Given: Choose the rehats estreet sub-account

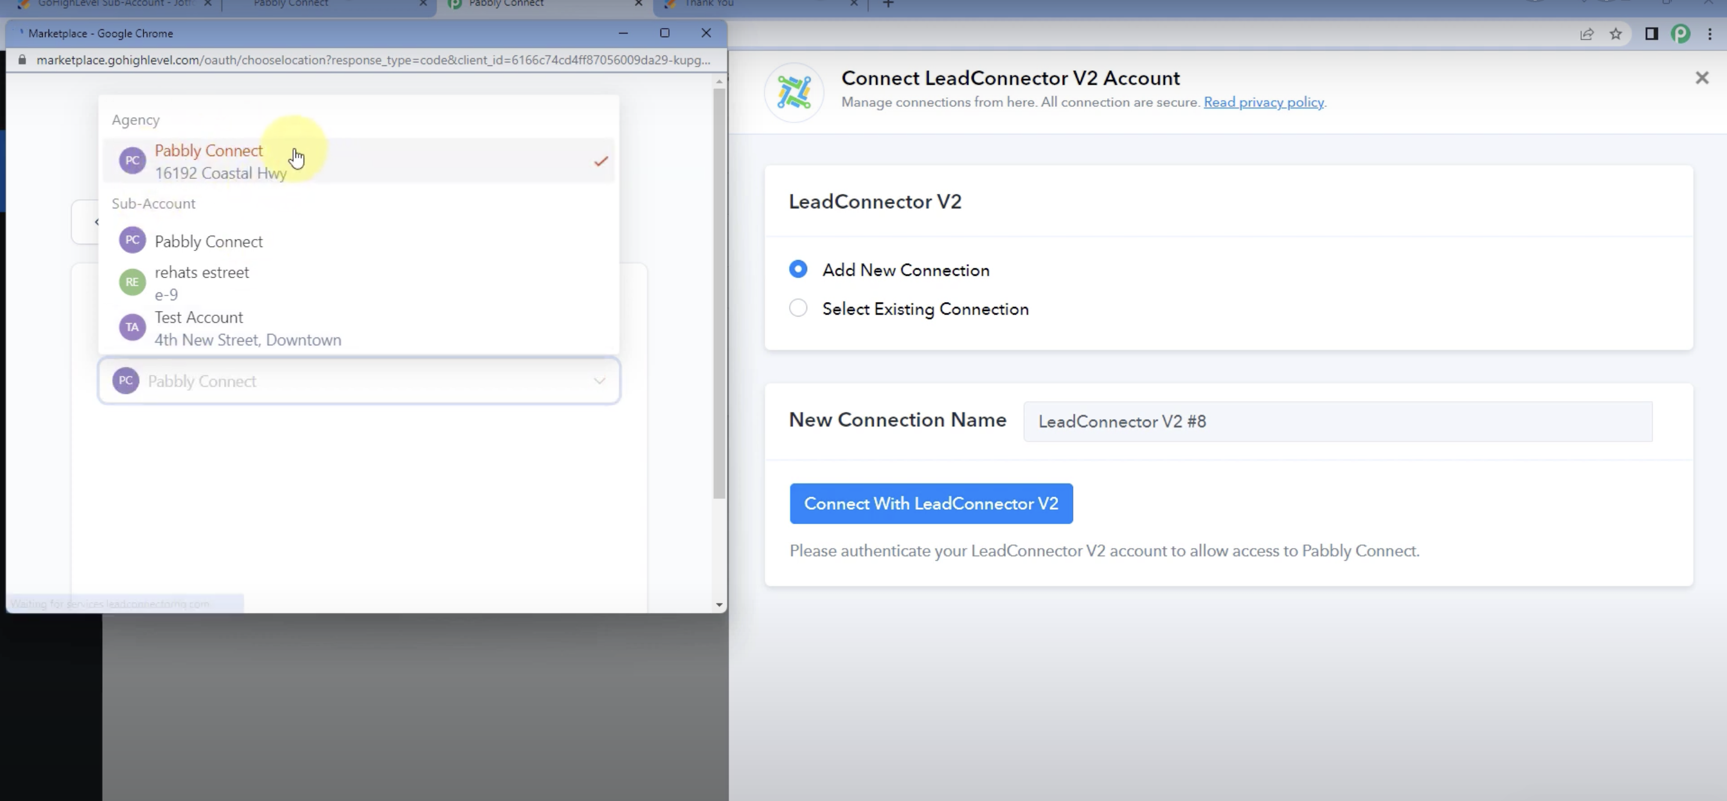Looking at the screenshot, I should click(358, 283).
